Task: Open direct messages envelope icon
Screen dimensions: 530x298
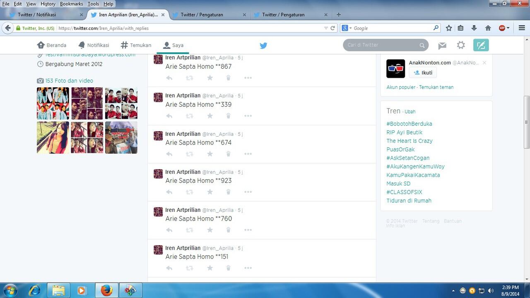Action: point(442,46)
